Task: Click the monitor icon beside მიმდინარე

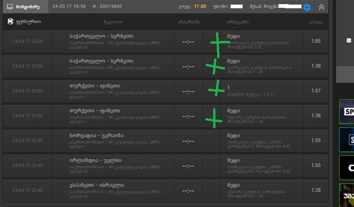Action: point(10,7)
